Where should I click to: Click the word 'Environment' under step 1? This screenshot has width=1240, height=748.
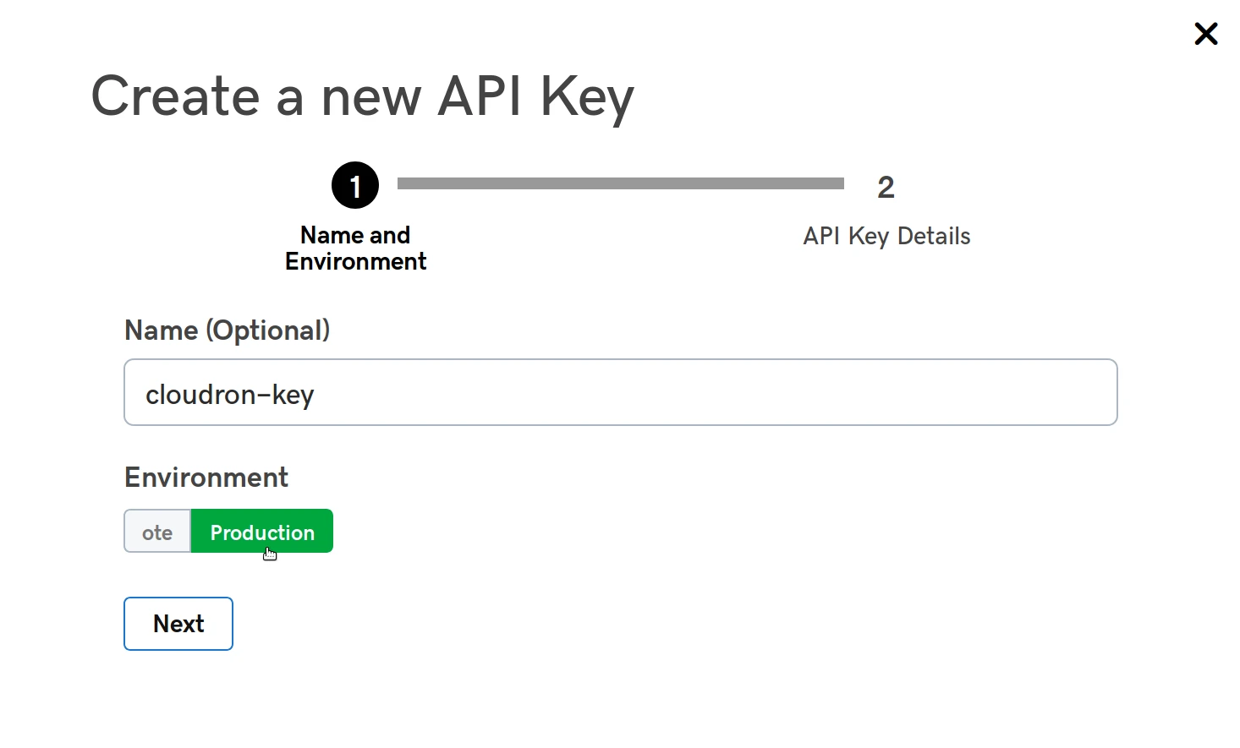click(x=355, y=261)
